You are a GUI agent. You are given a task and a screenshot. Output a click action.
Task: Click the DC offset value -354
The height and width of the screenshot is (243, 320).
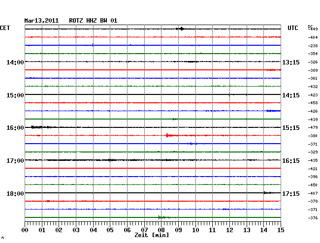pyautogui.click(x=313, y=54)
